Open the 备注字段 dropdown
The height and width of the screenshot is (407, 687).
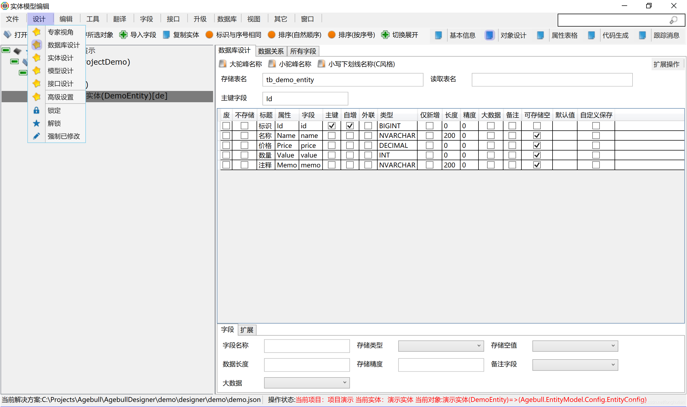click(575, 365)
